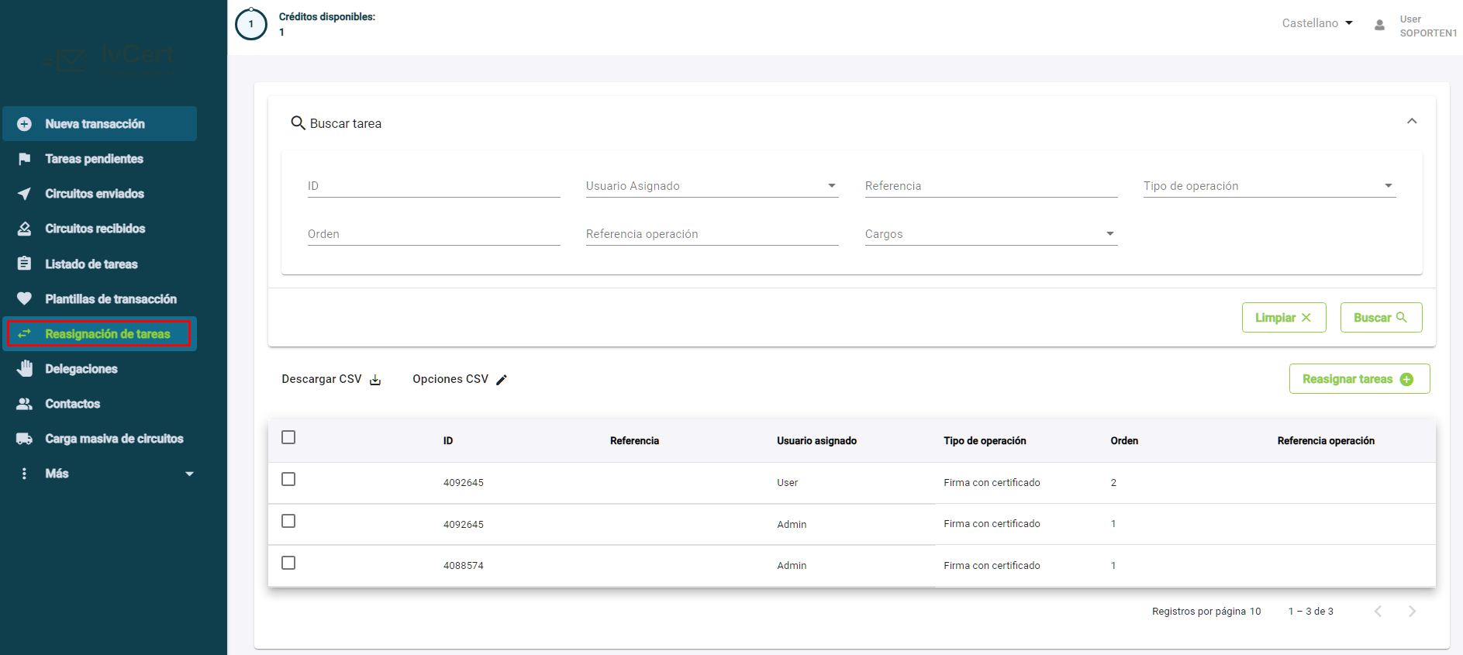Click Registros por página 10
Image resolution: width=1463 pixels, height=655 pixels.
click(x=1206, y=612)
